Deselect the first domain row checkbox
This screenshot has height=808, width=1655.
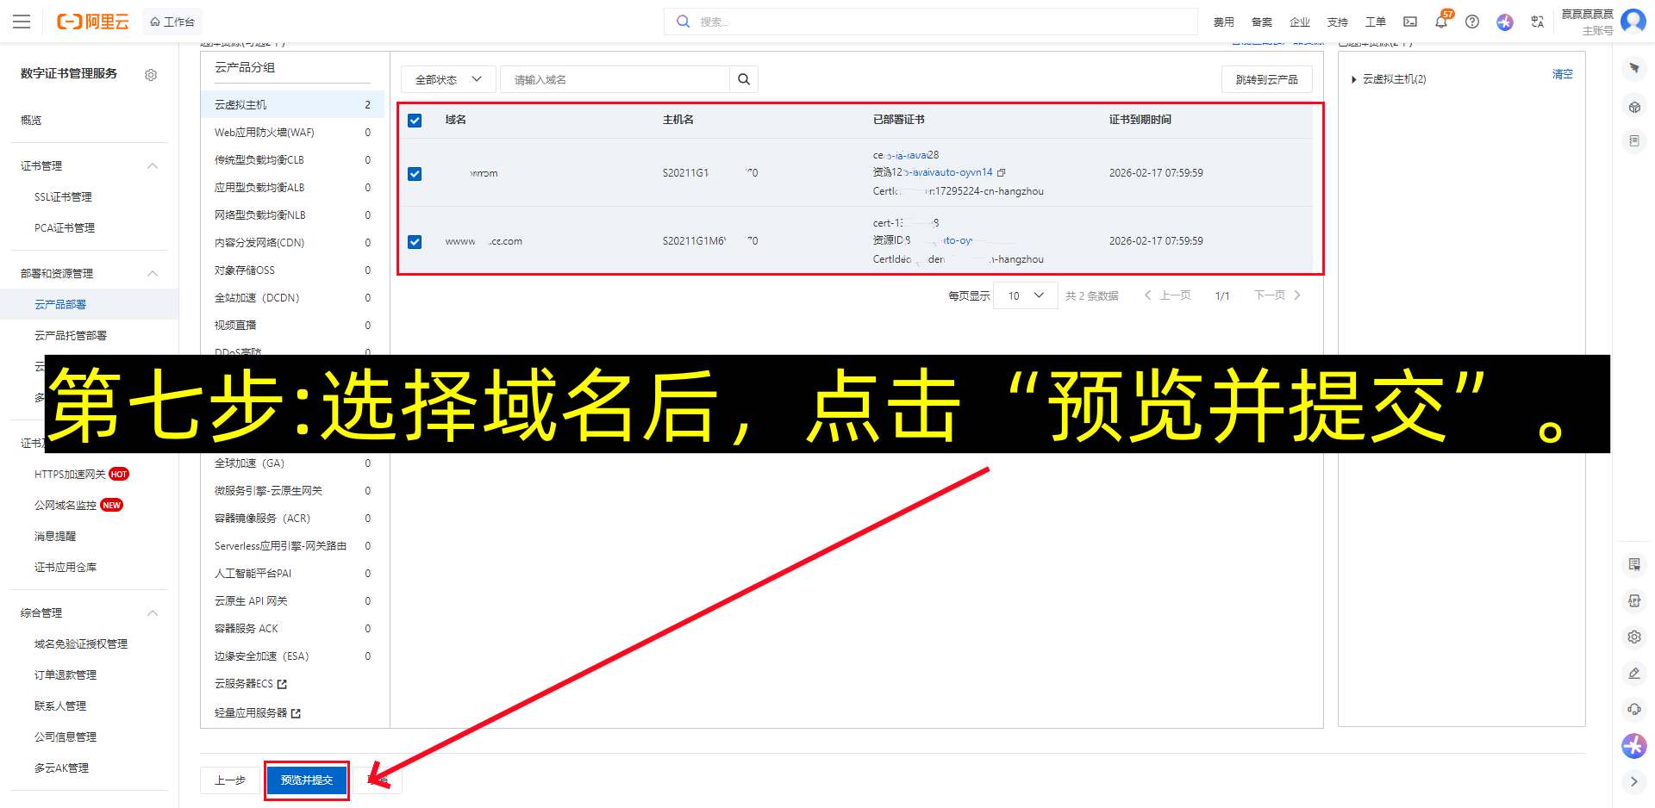click(415, 173)
